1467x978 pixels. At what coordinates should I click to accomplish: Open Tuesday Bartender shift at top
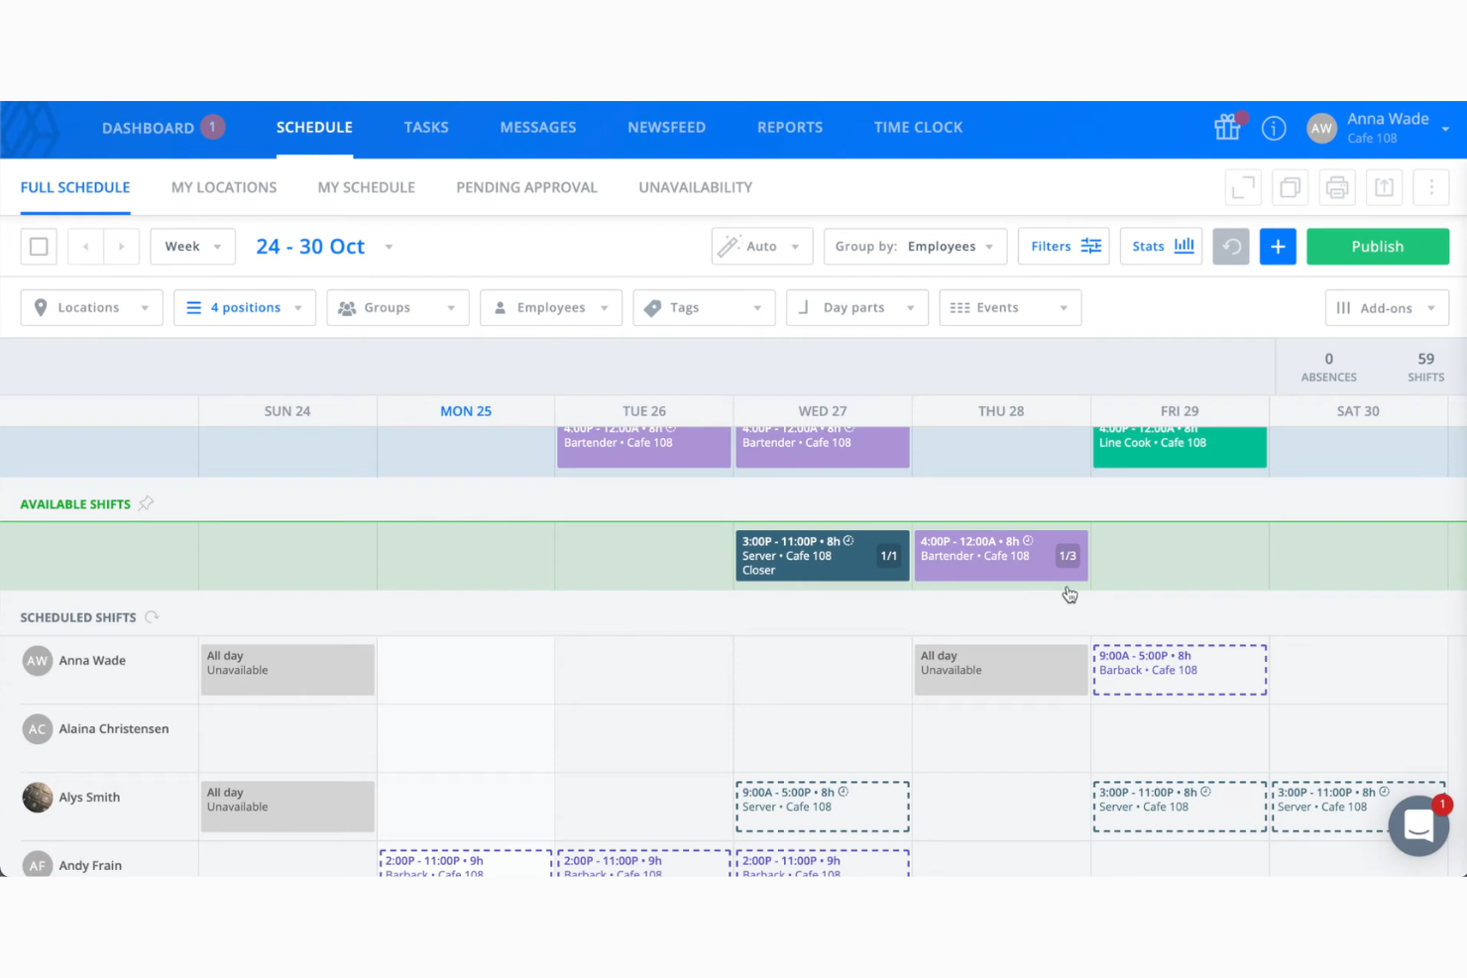click(x=643, y=447)
